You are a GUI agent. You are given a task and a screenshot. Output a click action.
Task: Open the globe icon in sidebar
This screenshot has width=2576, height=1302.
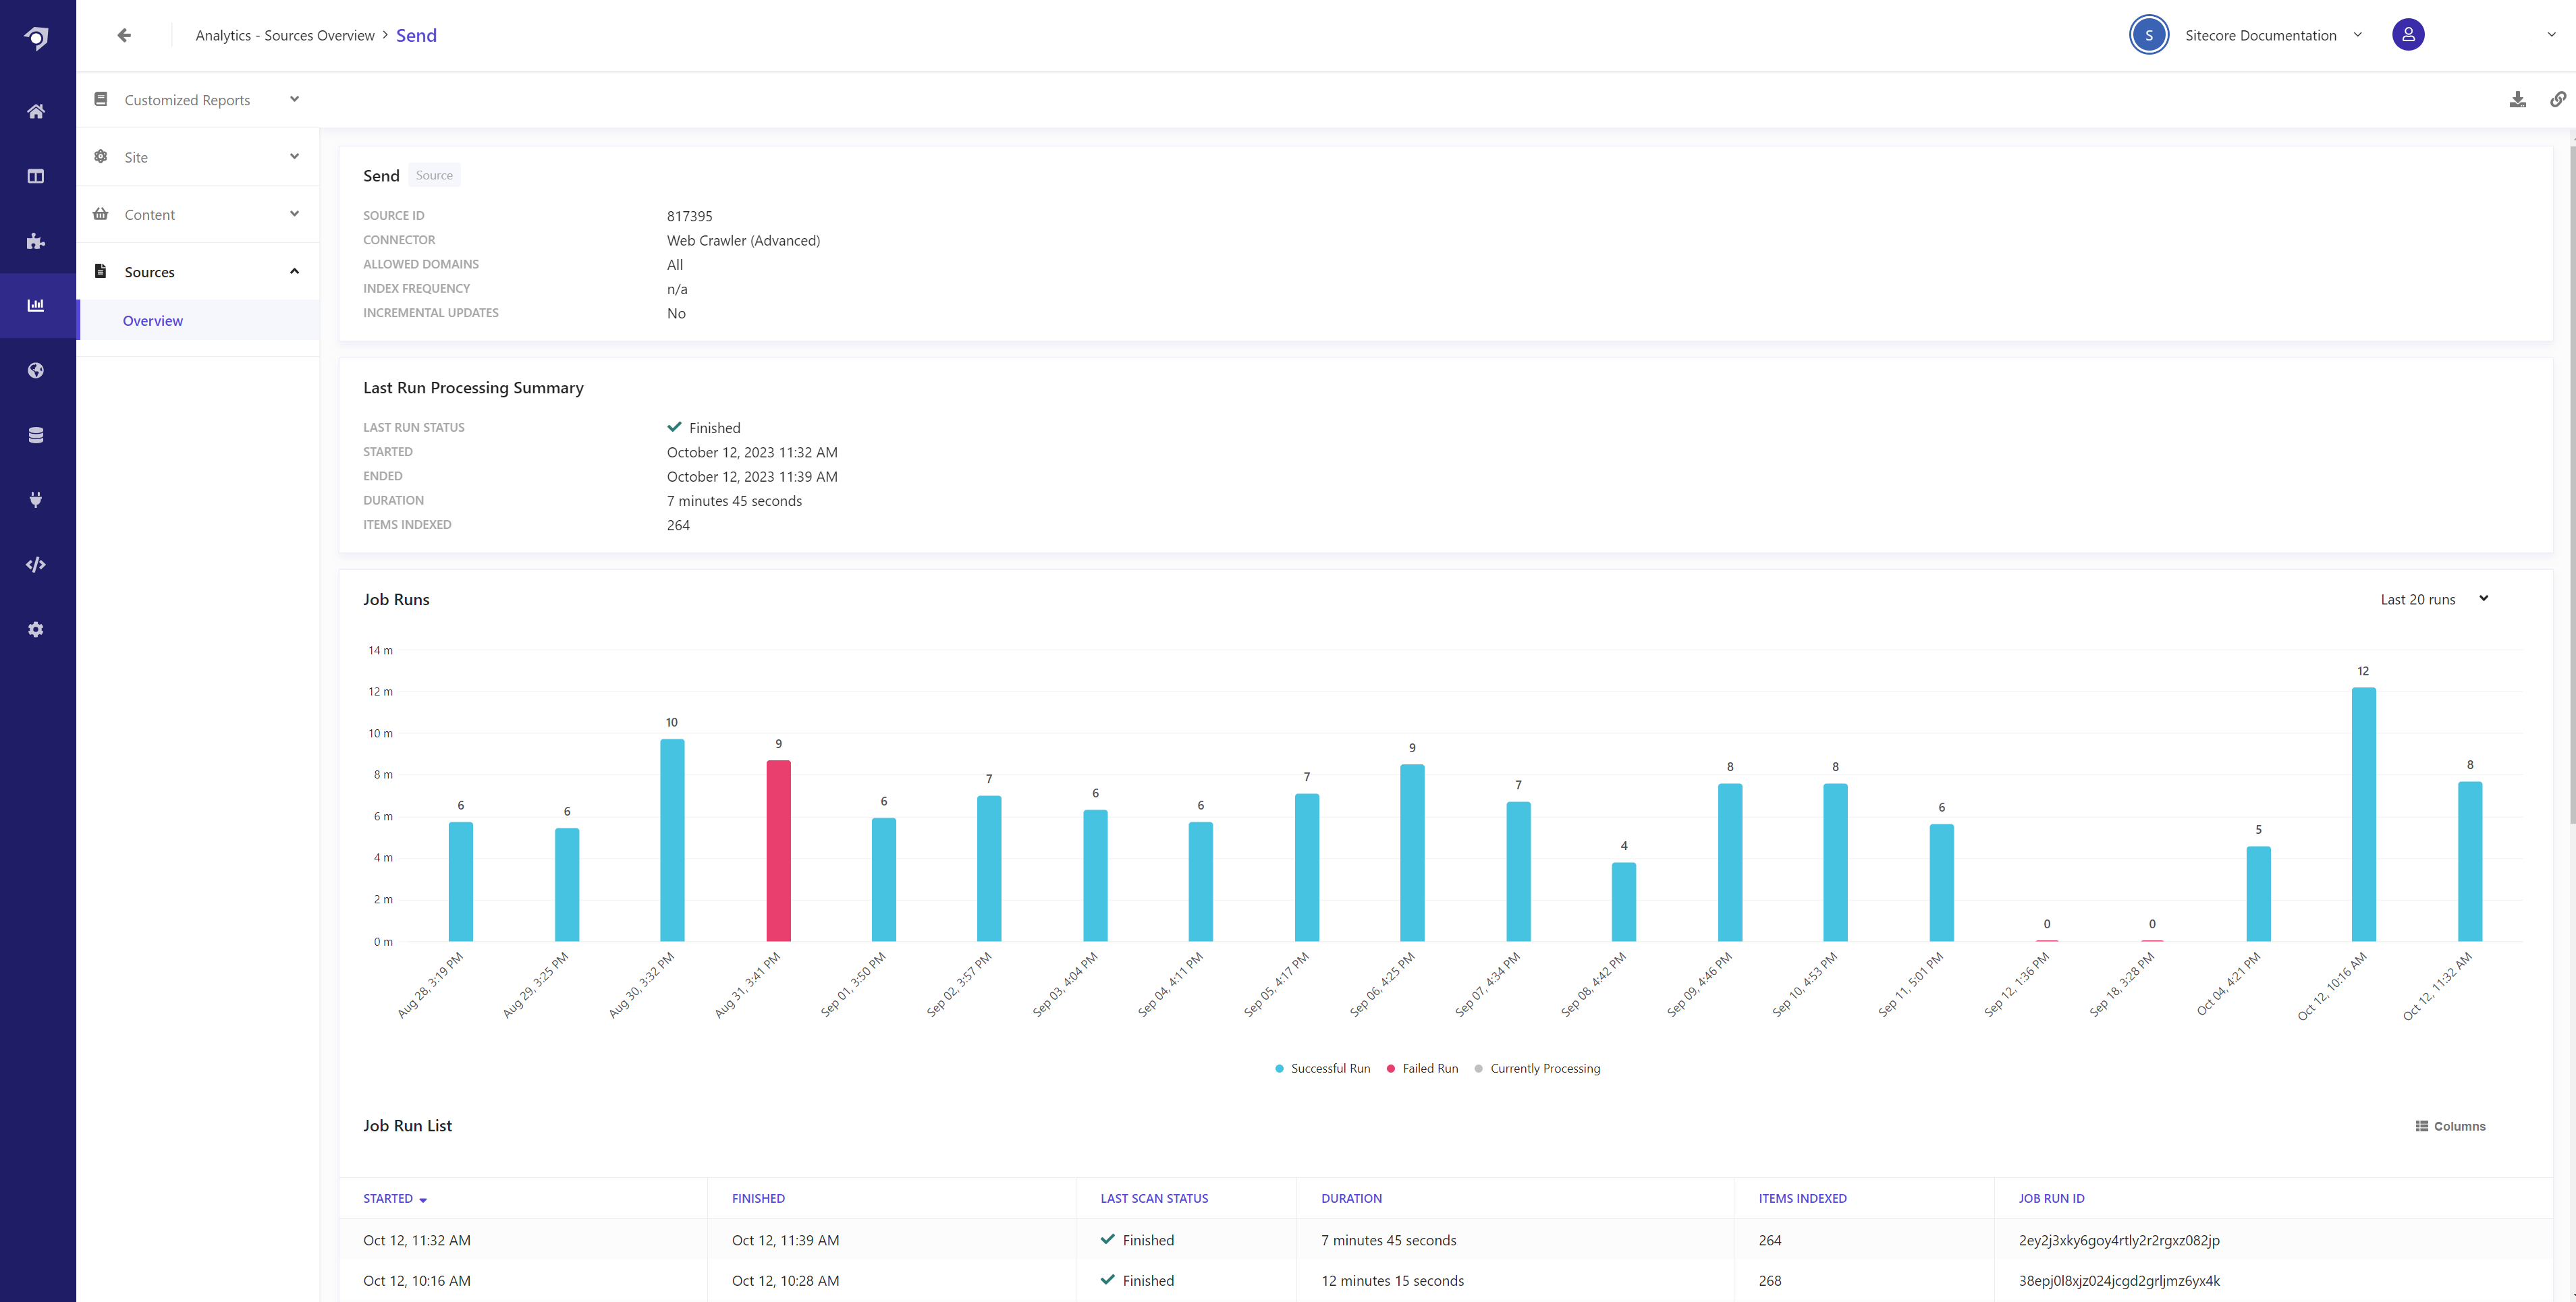click(36, 371)
